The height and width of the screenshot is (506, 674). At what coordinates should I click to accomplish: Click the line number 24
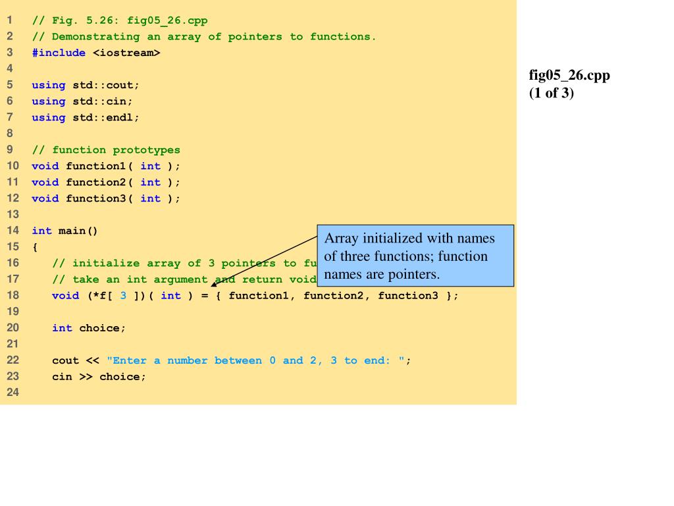click(13, 393)
